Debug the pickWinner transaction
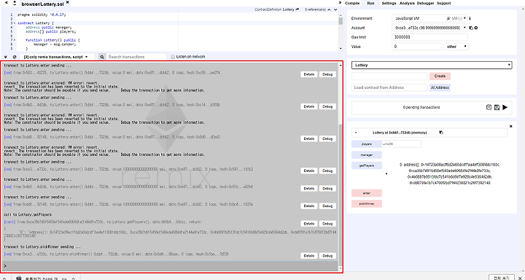 click(x=327, y=255)
